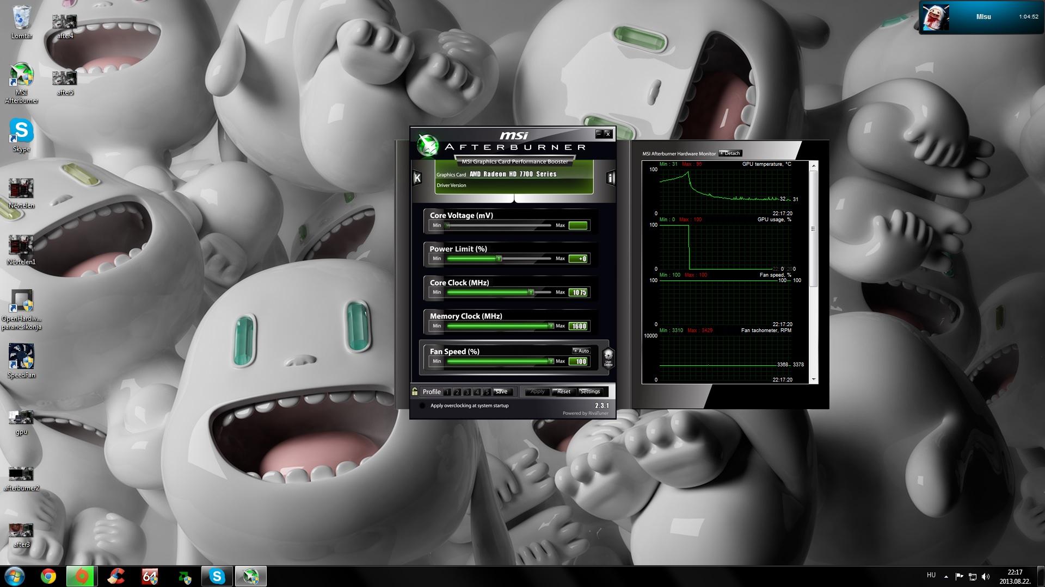
Task: Select the SpeedFan desktop shortcut
Action: pyautogui.click(x=22, y=361)
